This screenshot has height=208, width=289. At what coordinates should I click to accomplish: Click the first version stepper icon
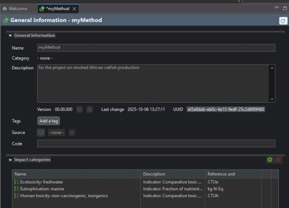(x=80, y=109)
